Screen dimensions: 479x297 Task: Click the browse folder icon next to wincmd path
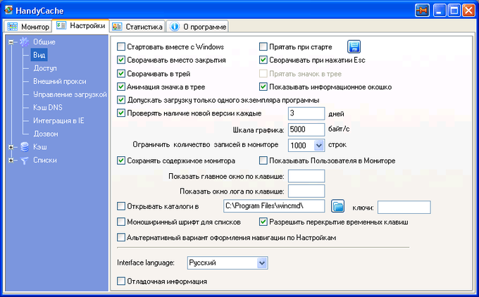point(337,206)
